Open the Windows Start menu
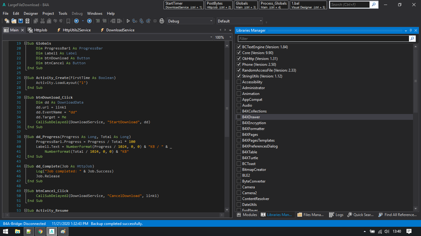Image resolution: width=421 pixels, height=236 pixels. point(6,231)
